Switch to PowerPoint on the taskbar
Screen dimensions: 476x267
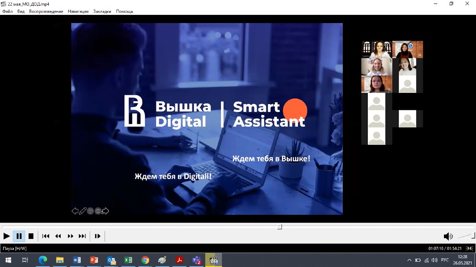click(x=94, y=260)
